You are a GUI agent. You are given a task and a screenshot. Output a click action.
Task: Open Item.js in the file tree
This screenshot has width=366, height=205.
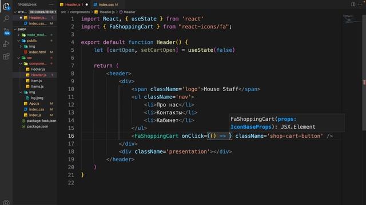37,81
